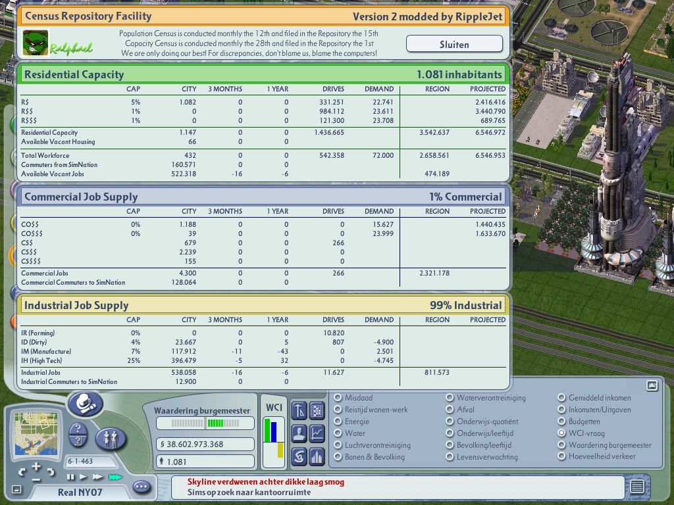
Task: Click the city name Real NY07
Action: pos(80,492)
